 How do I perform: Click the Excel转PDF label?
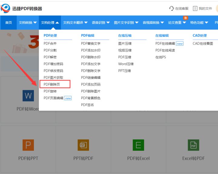(193, 158)
